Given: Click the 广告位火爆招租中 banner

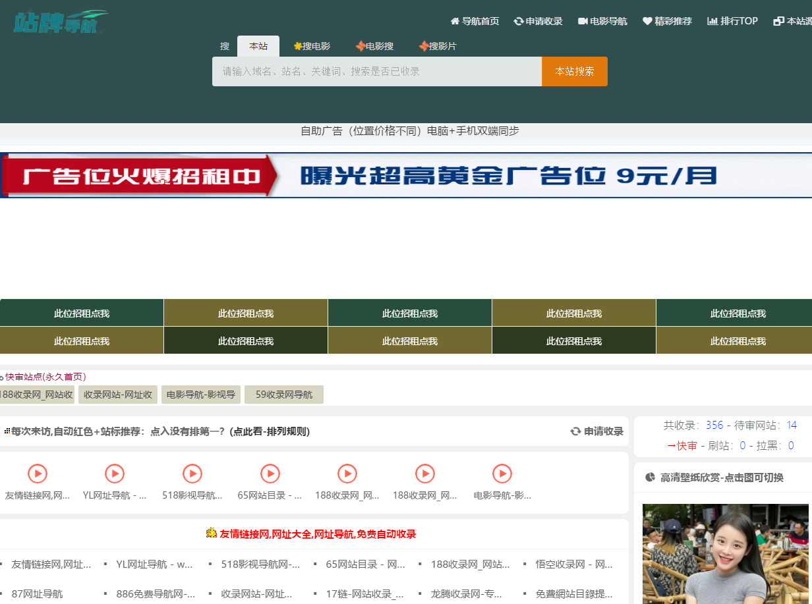Looking at the screenshot, I should 406,175.
